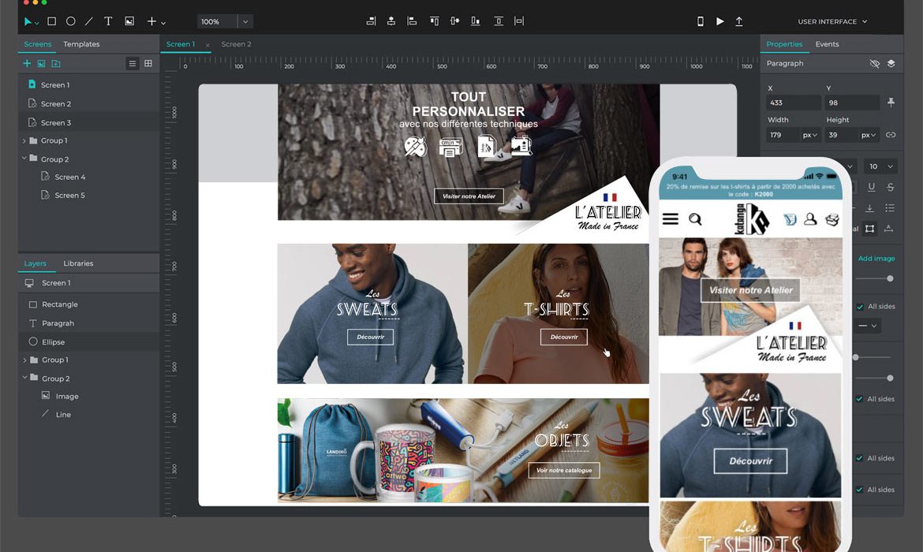Select the Rectangle shape tool in toolbar
Screen dimensions: 923x552
click(x=52, y=21)
